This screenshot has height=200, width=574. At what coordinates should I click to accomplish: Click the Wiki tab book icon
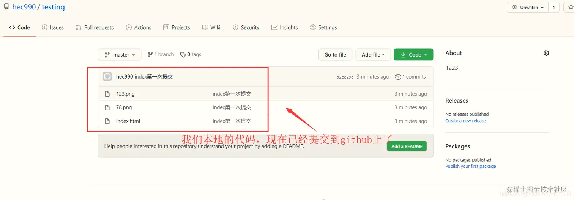tap(205, 27)
